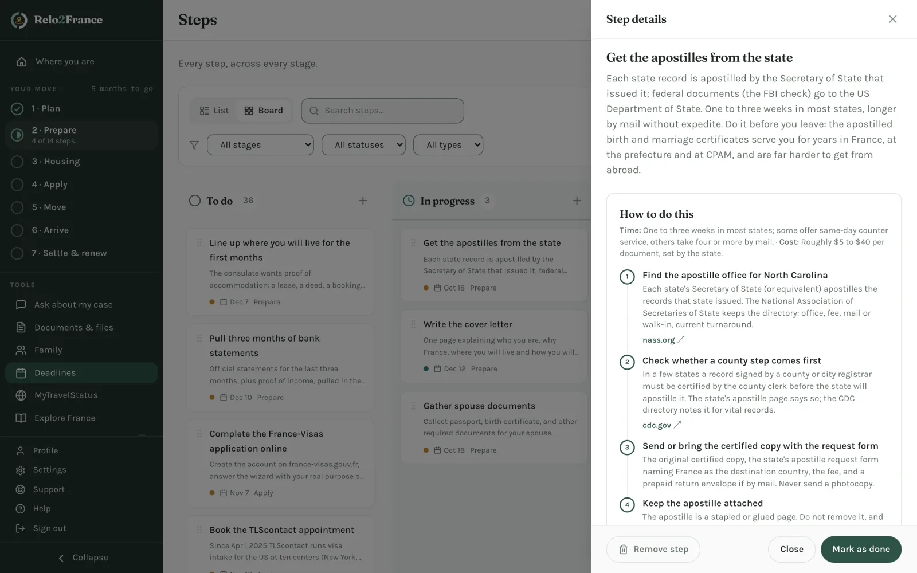Open the Support page
Viewport: 917px width, 573px height.
[81, 489]
